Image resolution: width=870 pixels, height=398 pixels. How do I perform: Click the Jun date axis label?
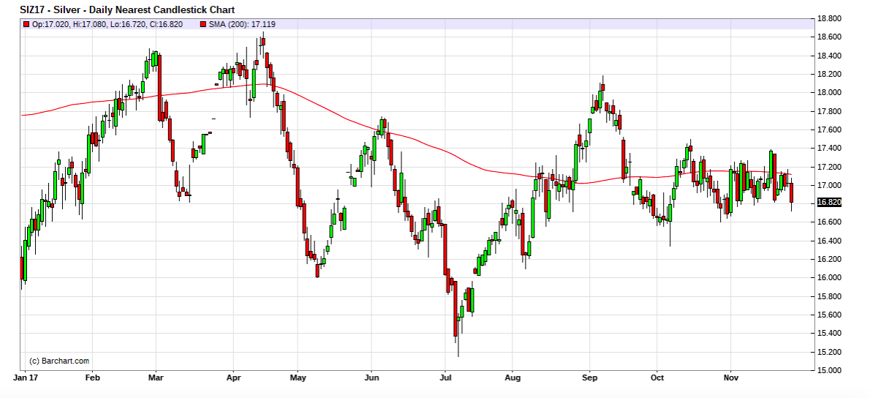click(x=371, y=378)
